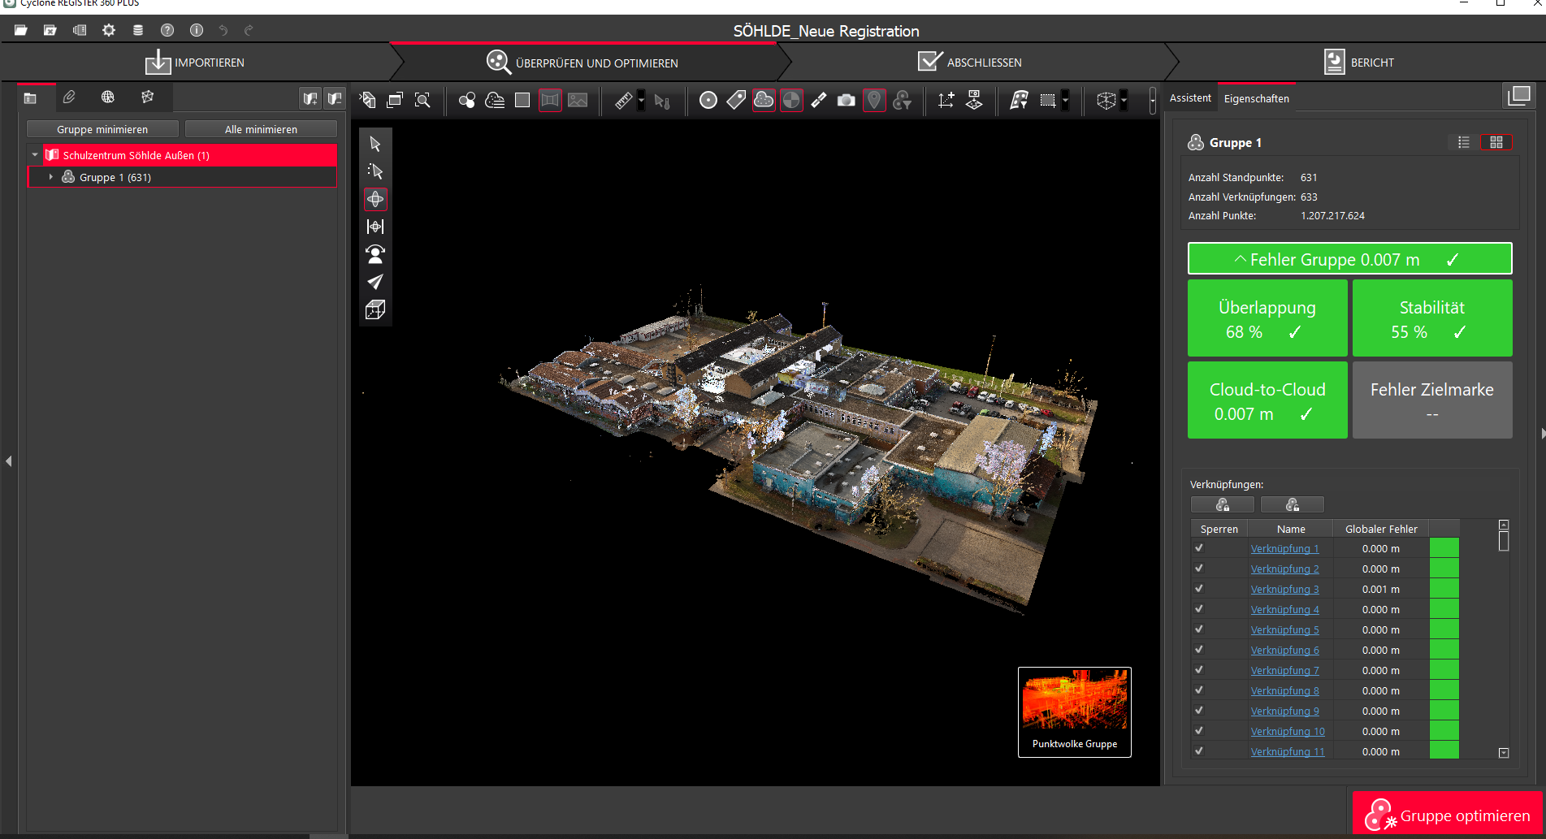
Task: Expand the Gruppe 1 (631) tree node
Action: click(x=51, y=177)
